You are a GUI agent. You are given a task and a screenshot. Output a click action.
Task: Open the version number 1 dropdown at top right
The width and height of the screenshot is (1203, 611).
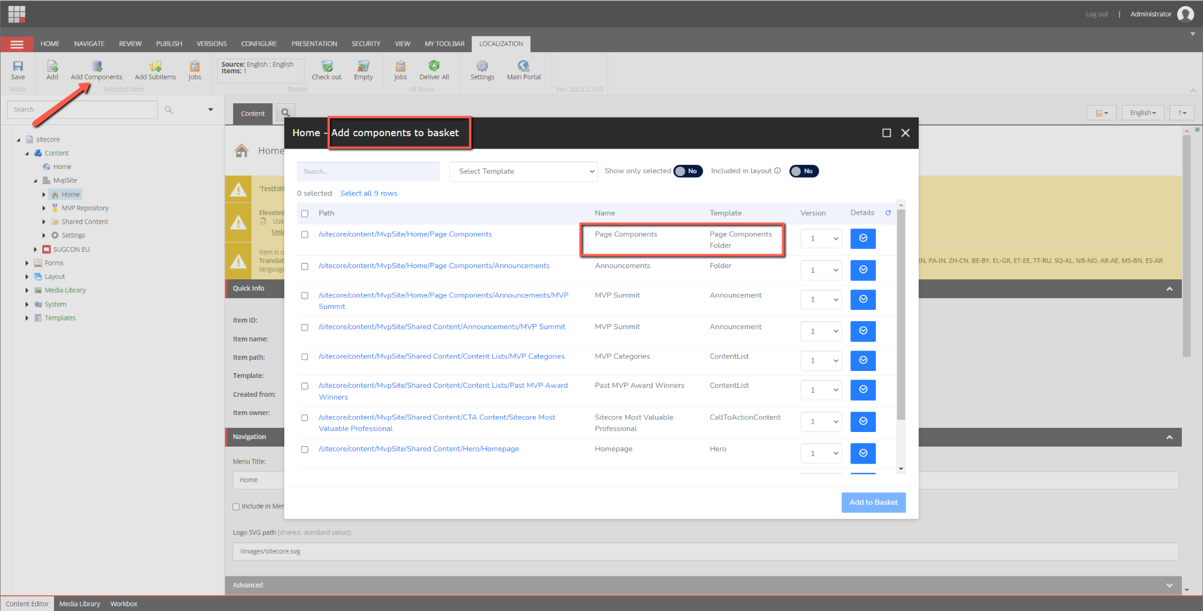coord(1182,113)
